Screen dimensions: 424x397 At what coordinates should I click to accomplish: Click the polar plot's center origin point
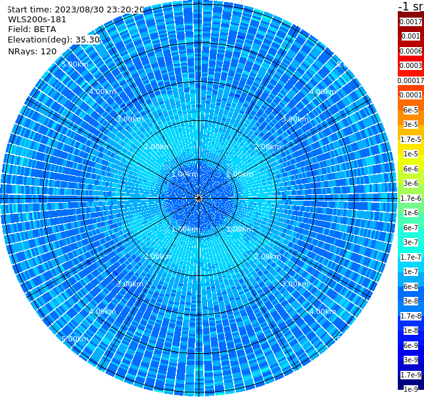pos(199,198)
